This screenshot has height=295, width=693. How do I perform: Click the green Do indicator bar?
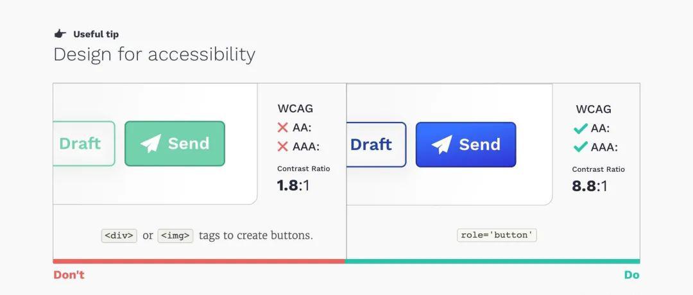pos(492,262)
